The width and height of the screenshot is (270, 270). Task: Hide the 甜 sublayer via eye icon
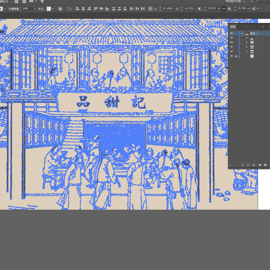(x=232, y=51)
